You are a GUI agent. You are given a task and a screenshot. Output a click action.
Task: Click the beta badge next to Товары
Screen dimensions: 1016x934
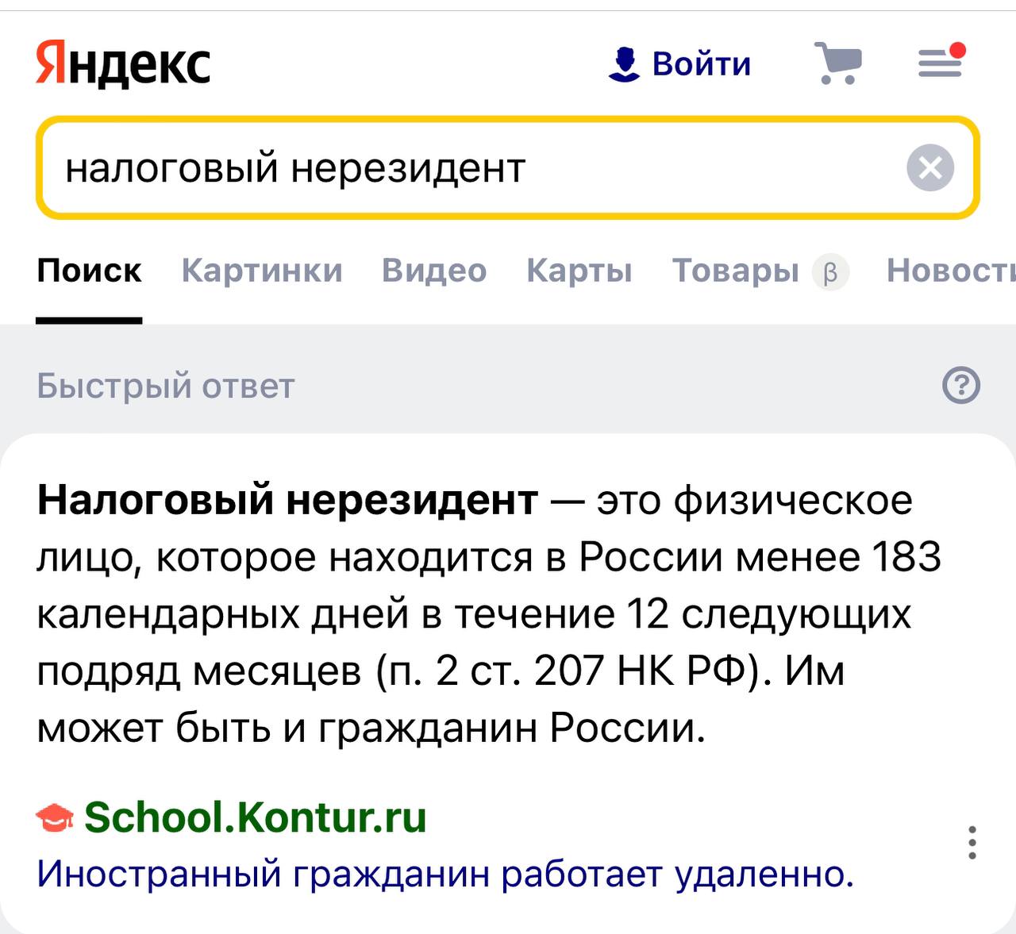point(830,273)
